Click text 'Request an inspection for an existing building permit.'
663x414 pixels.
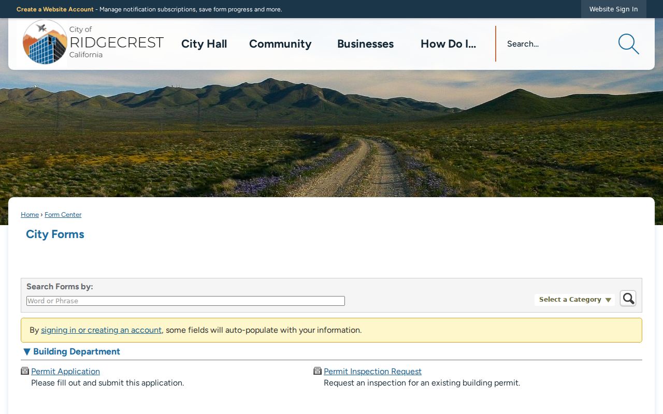click(422, 383)
